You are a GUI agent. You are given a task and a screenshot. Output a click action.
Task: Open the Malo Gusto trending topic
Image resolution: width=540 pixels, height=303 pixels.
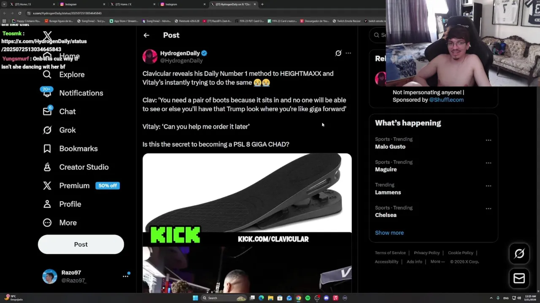[x=390, y=147]
